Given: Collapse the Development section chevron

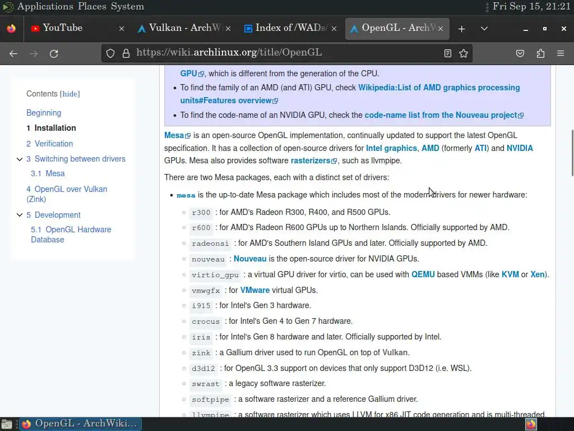Looking at the screenshot, I should click(x=20, y=215).
